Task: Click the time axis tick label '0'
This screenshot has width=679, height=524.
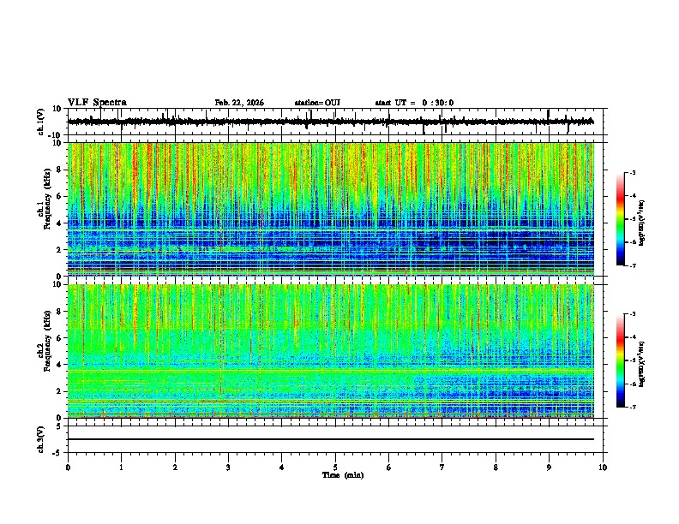Action: (68, 467)
